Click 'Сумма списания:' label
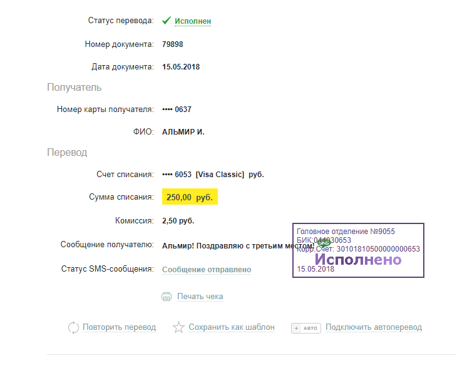This screenshot has height=368, width=472. 121,197
